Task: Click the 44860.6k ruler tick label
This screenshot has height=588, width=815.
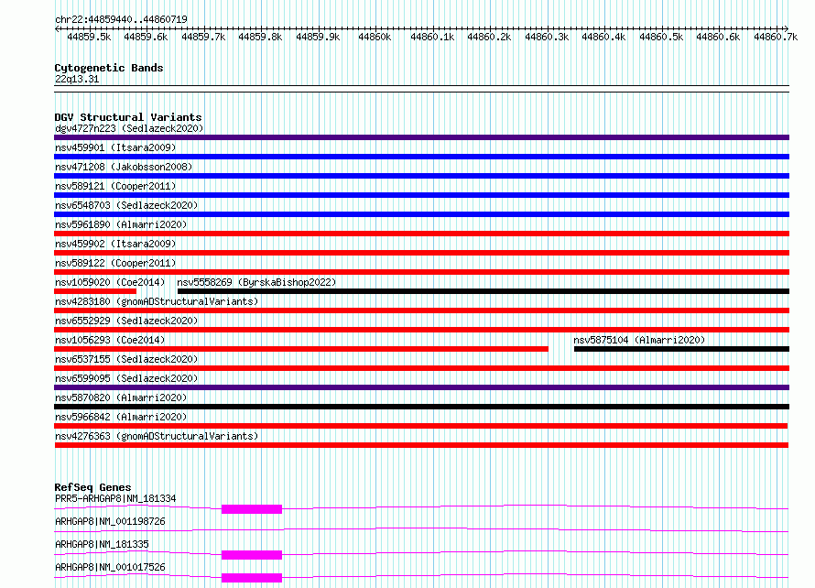Action: pos(718,37)
